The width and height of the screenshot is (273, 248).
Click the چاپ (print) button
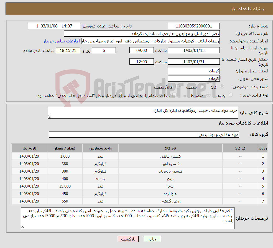152,239
